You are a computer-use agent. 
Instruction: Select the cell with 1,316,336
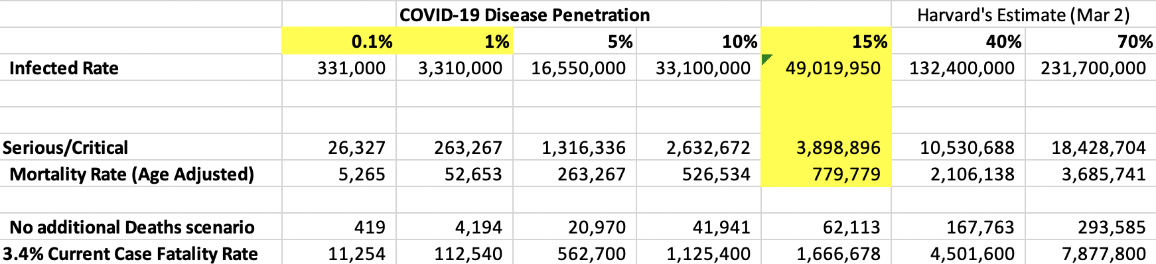(575, 147)
